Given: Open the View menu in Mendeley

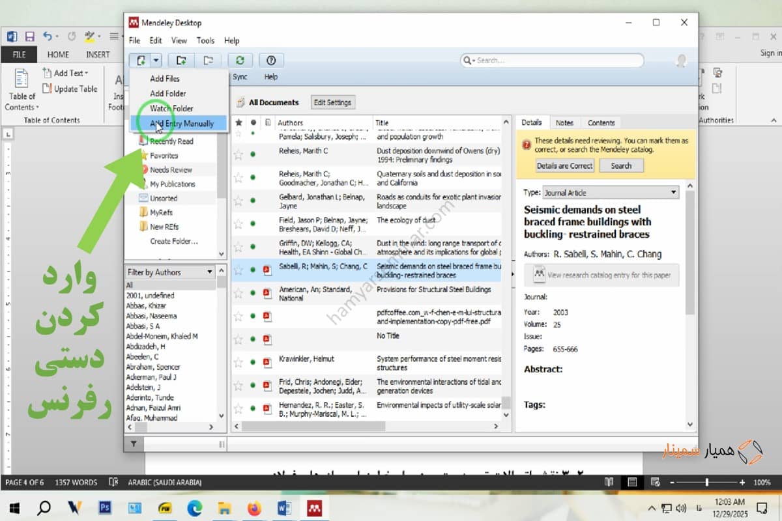Looking at the screenshot, I should (x=179, y=40).
